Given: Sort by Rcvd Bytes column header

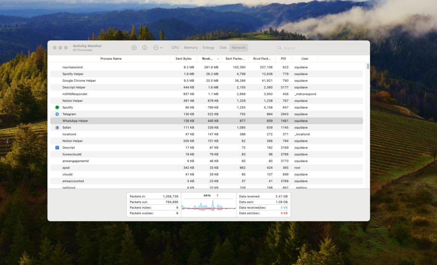Looking at the screenshot, I should point(207,58).
